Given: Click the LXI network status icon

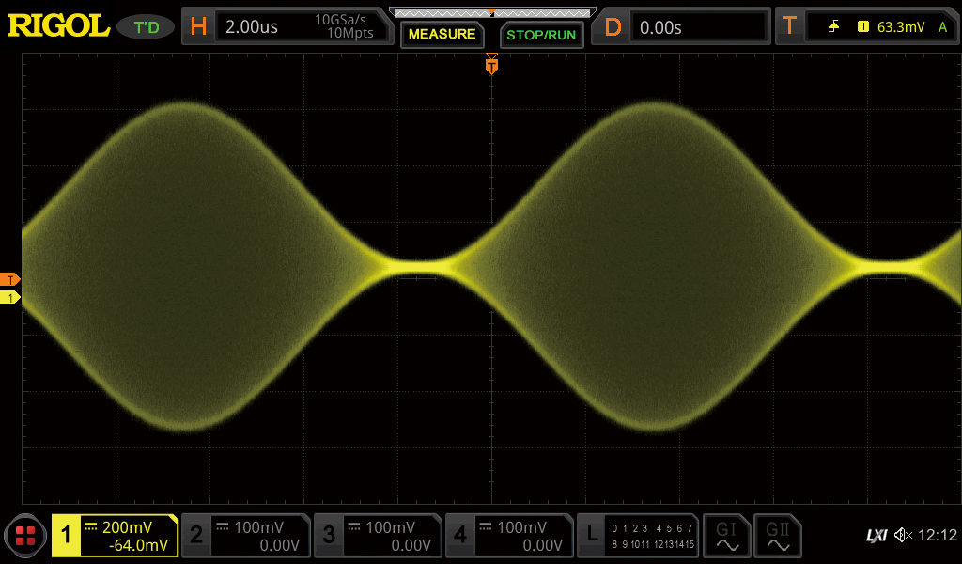Looking at the screenshot, I should click(x=876, y=536).
